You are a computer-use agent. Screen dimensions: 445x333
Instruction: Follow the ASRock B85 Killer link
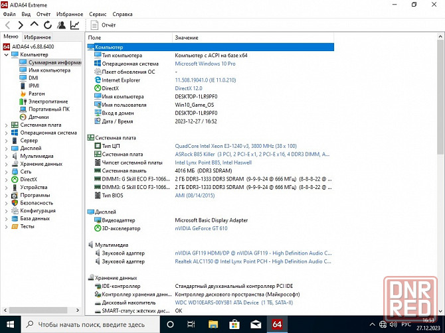point(199,154)
